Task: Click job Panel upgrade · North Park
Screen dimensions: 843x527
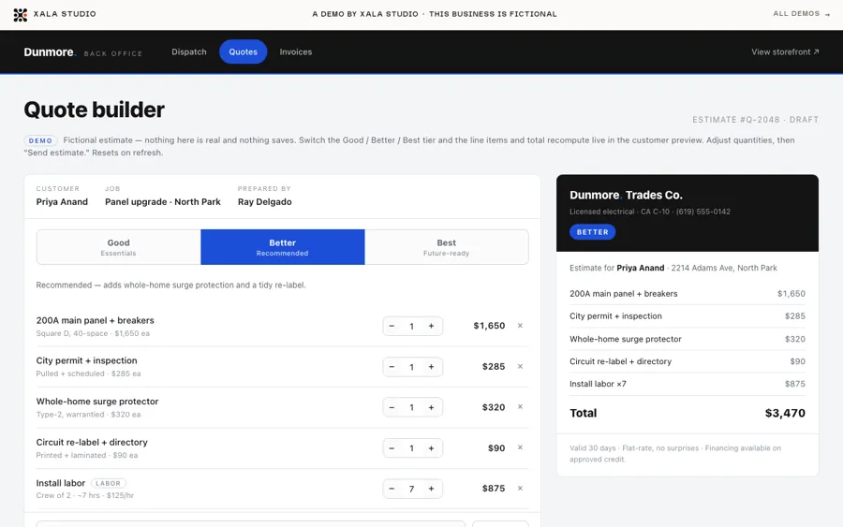Action: pyautogui.click(x=163, y=202)
